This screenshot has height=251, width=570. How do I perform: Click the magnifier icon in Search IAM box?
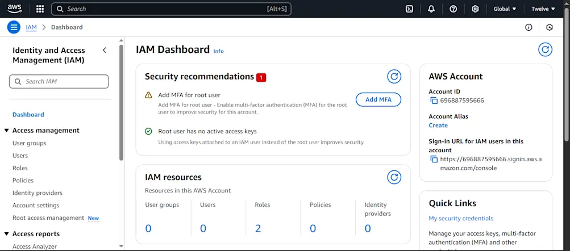click(x=18, y=81)
